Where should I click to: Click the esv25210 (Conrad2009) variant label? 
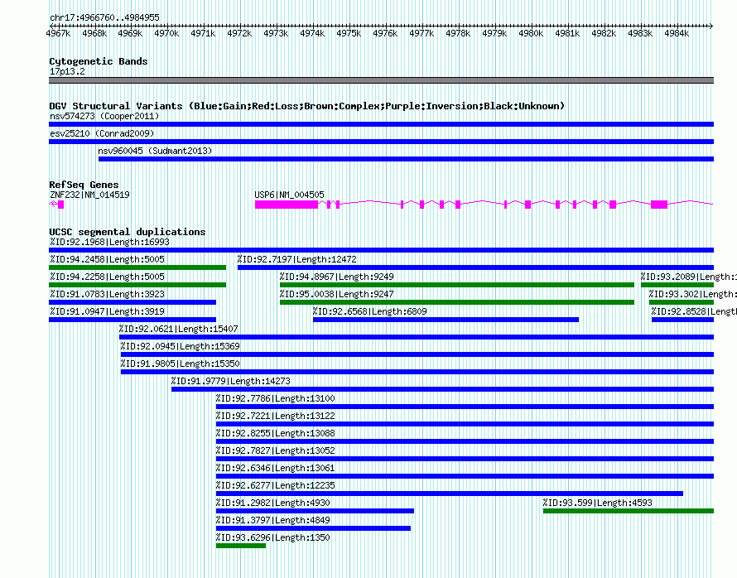(102, 133)
